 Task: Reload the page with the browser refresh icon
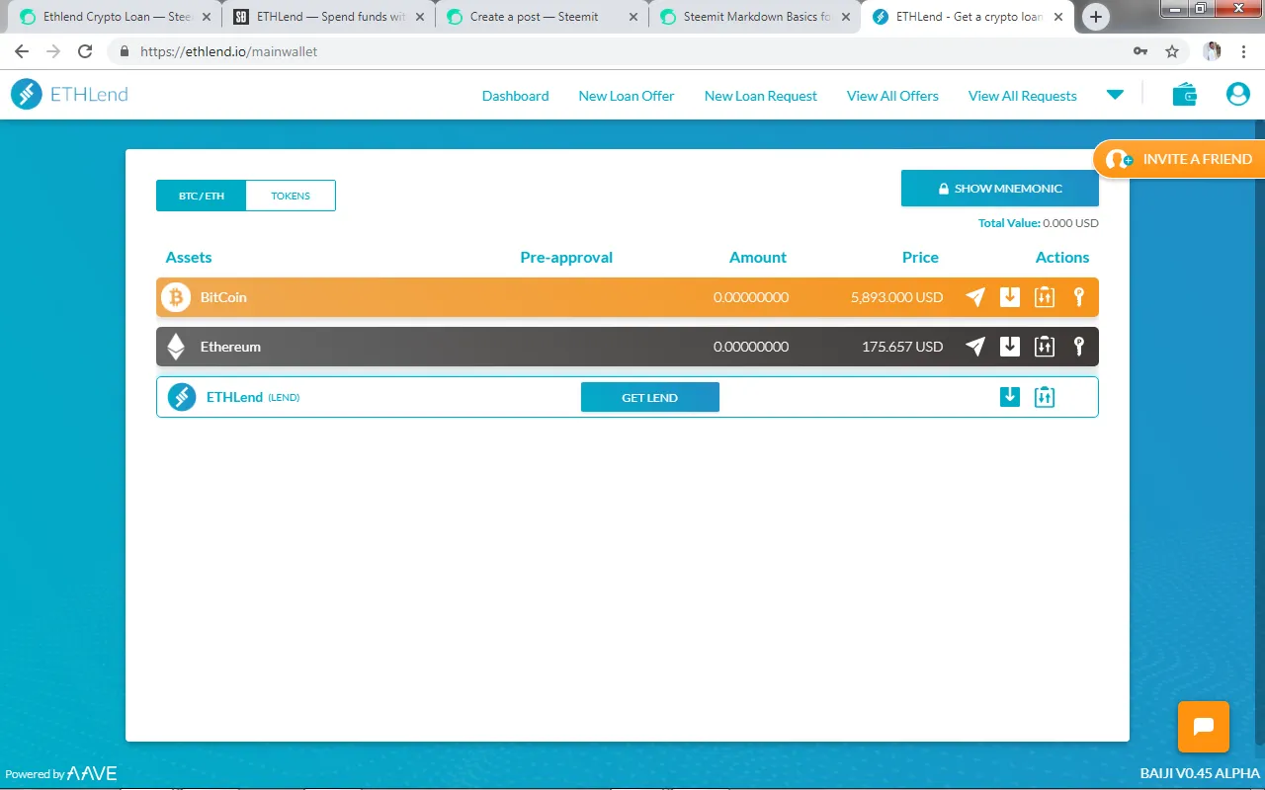click(x=85, y=51)
